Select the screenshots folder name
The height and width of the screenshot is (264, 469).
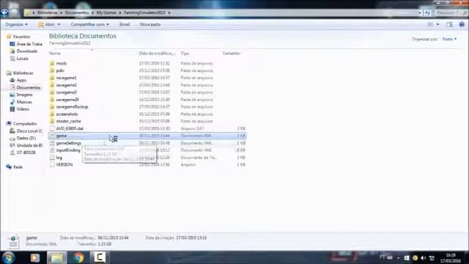pyautogui.click(x=67, y=114)
